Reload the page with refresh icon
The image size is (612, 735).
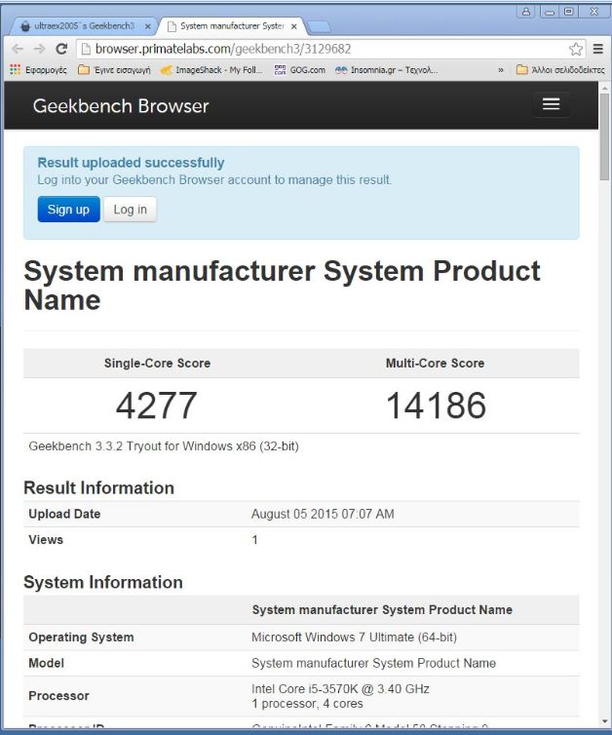coord(61,49)
